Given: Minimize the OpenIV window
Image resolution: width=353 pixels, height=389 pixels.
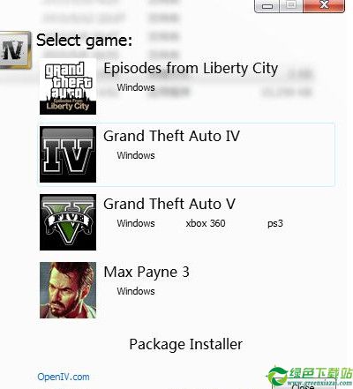Looking at the screenshot, I should (x=267, y=6).
